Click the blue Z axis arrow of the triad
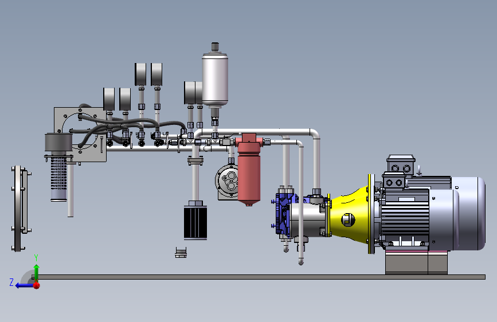497x322 pixels. [x=24, y=285]
